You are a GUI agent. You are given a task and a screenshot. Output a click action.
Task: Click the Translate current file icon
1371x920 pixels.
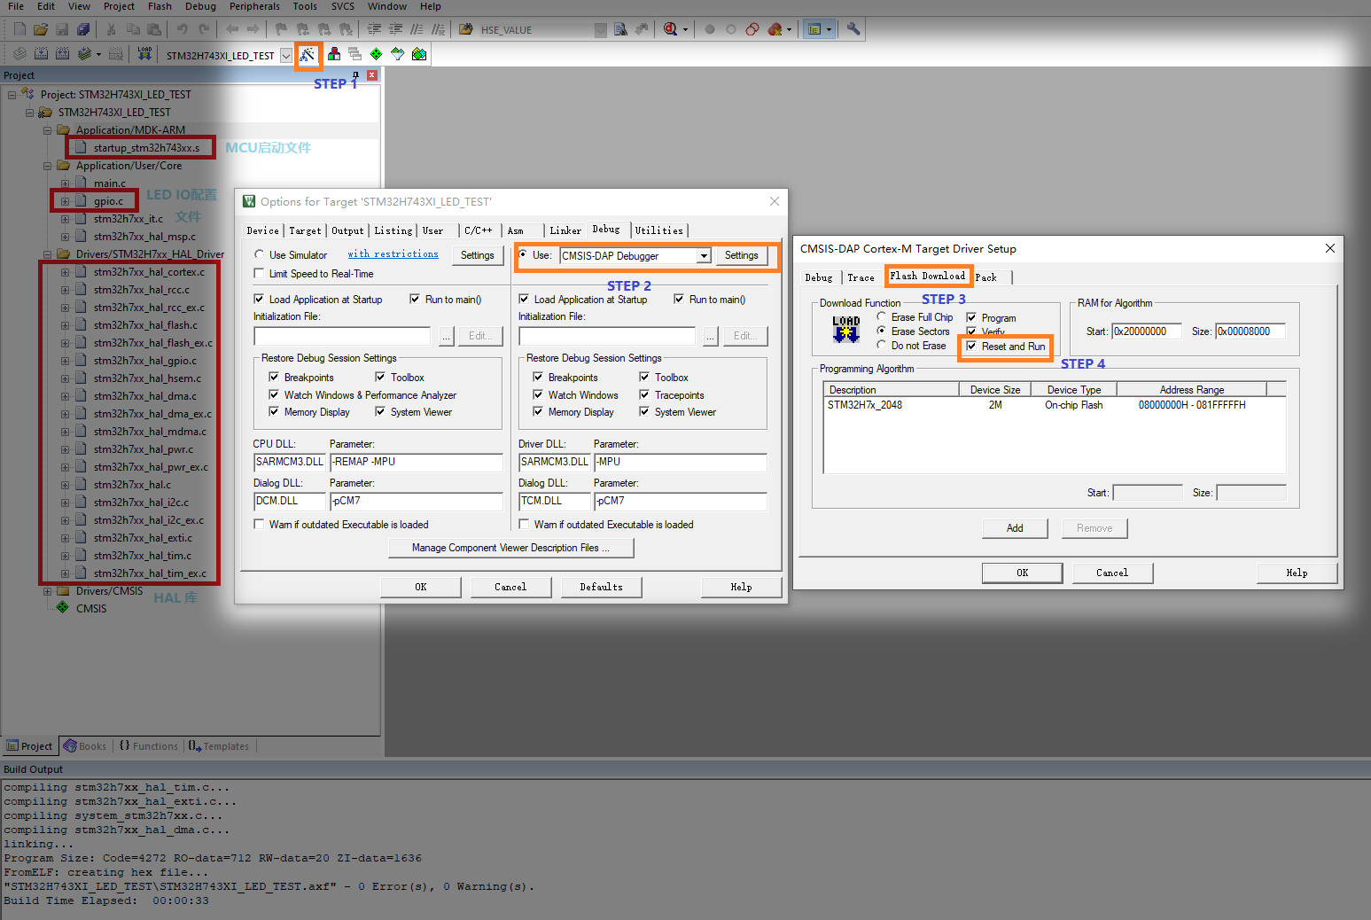click(x=19, y=54)
